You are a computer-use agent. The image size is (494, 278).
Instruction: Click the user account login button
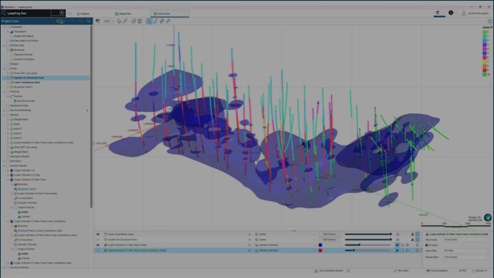(473, 13)
